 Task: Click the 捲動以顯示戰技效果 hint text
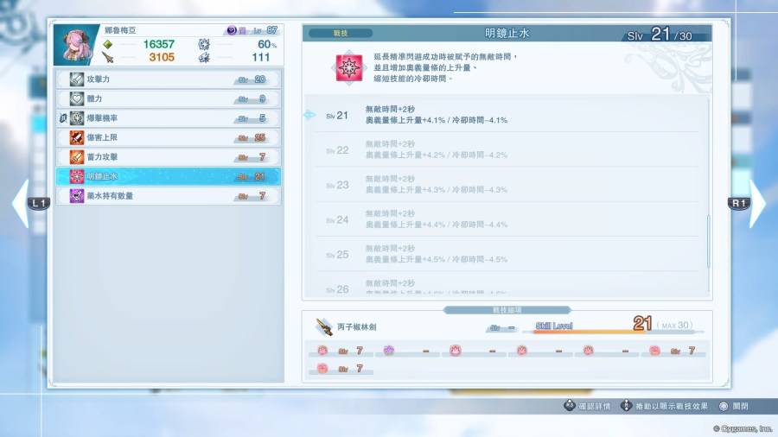point(672,406)
